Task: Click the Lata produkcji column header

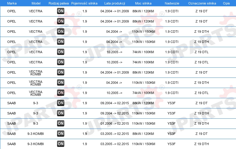Action: click(x=115, y=3)
